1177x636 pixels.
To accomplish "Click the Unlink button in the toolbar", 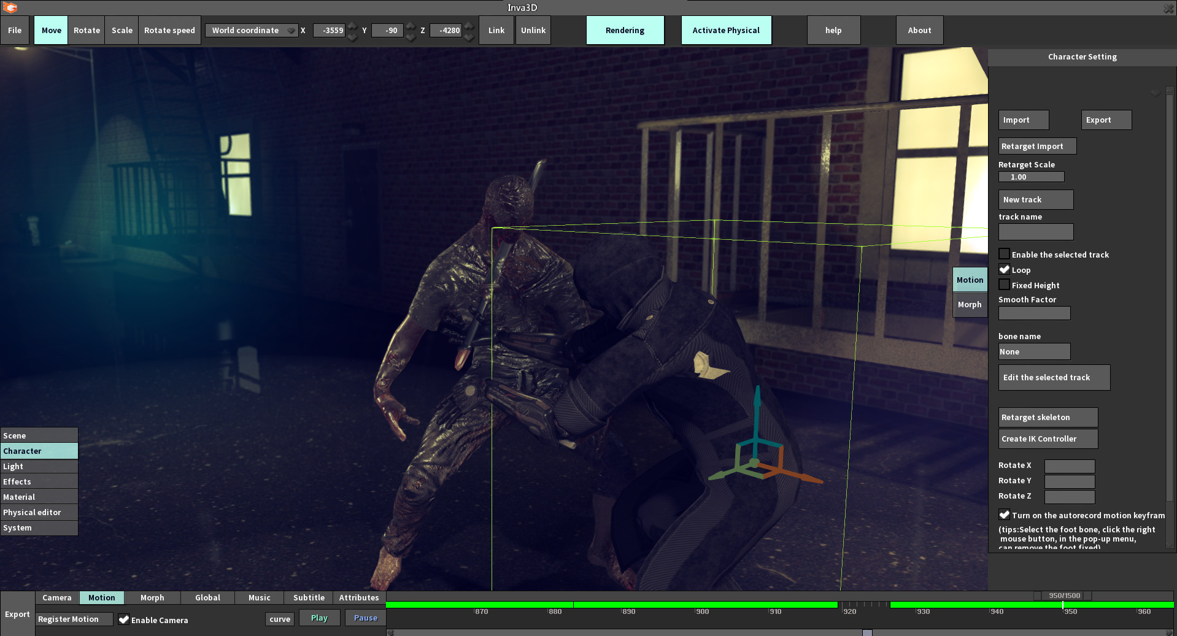I will (532, 29).
